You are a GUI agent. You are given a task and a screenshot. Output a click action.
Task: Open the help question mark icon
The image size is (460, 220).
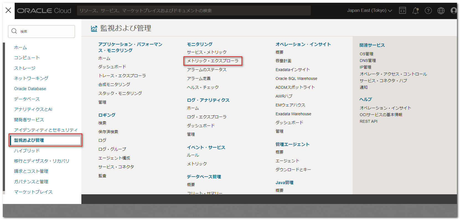[x=428, y=11]
